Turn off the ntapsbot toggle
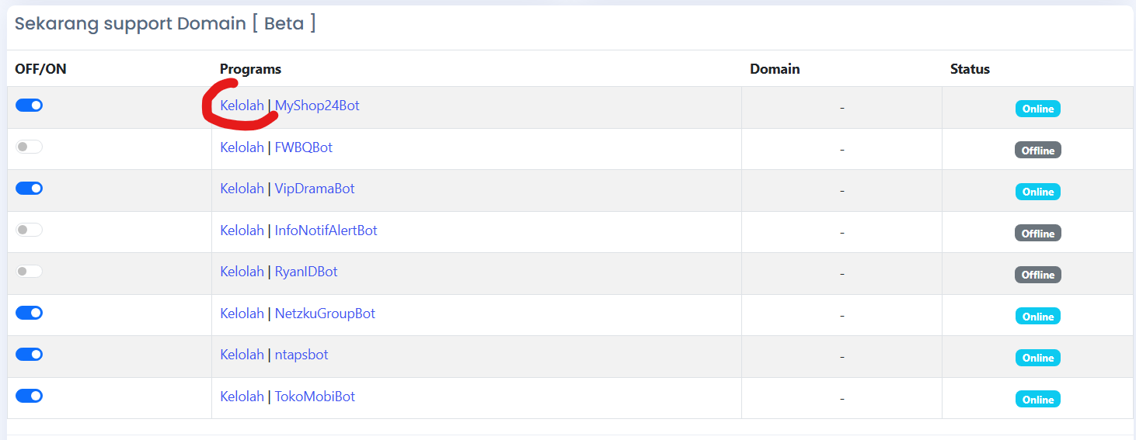This screenshot has height=440, width=1136. (30, 355)
